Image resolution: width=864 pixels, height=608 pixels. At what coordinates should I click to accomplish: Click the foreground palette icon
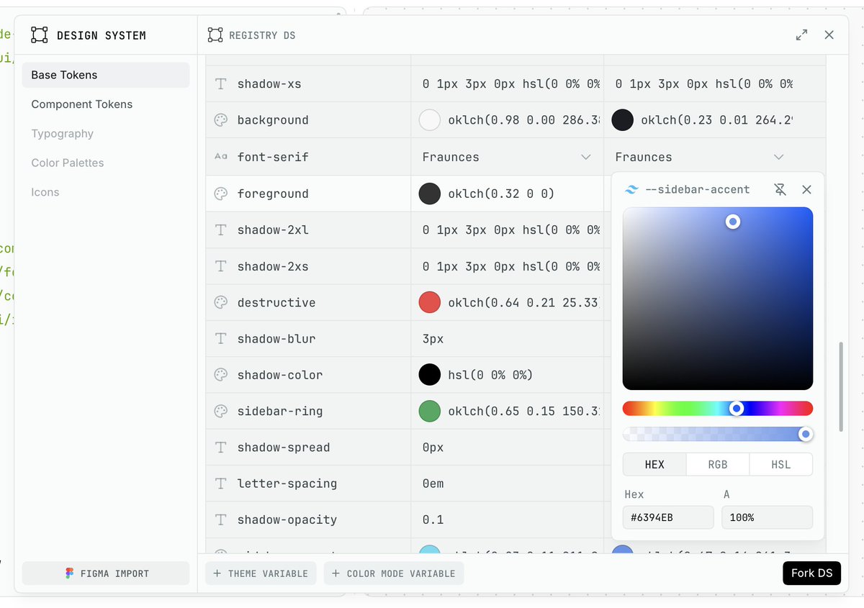point(221,194)
